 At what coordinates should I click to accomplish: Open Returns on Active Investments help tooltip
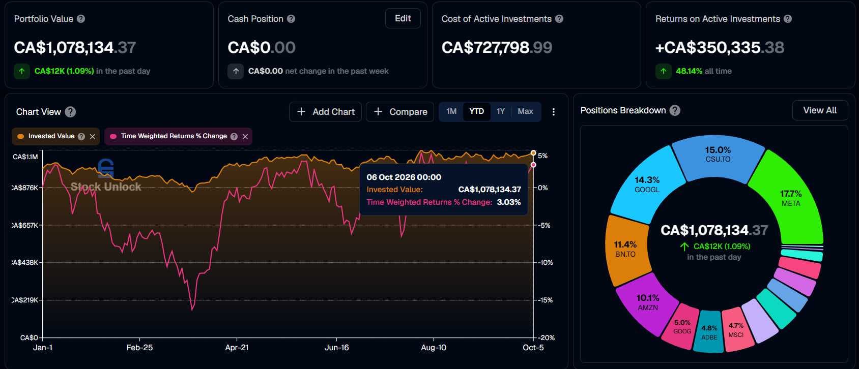(x=788, y=19)
